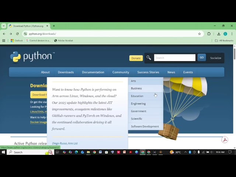This screenshot has width=236, height=177.
Task: Click the site information icon in address bar
Action: tap(25, 34)
